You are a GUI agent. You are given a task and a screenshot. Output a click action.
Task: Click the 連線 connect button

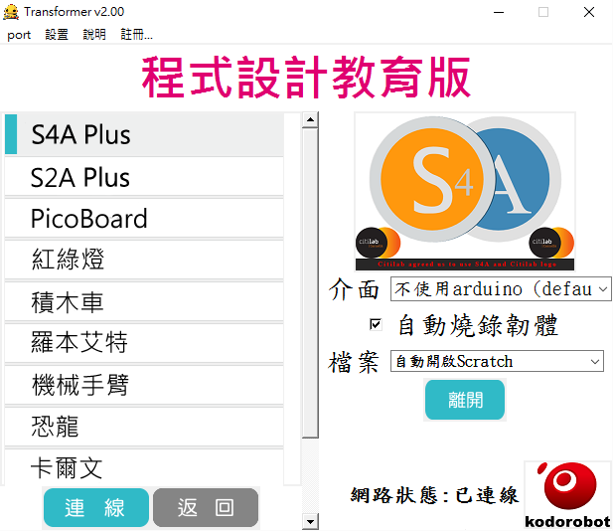[x=96, y=507]
